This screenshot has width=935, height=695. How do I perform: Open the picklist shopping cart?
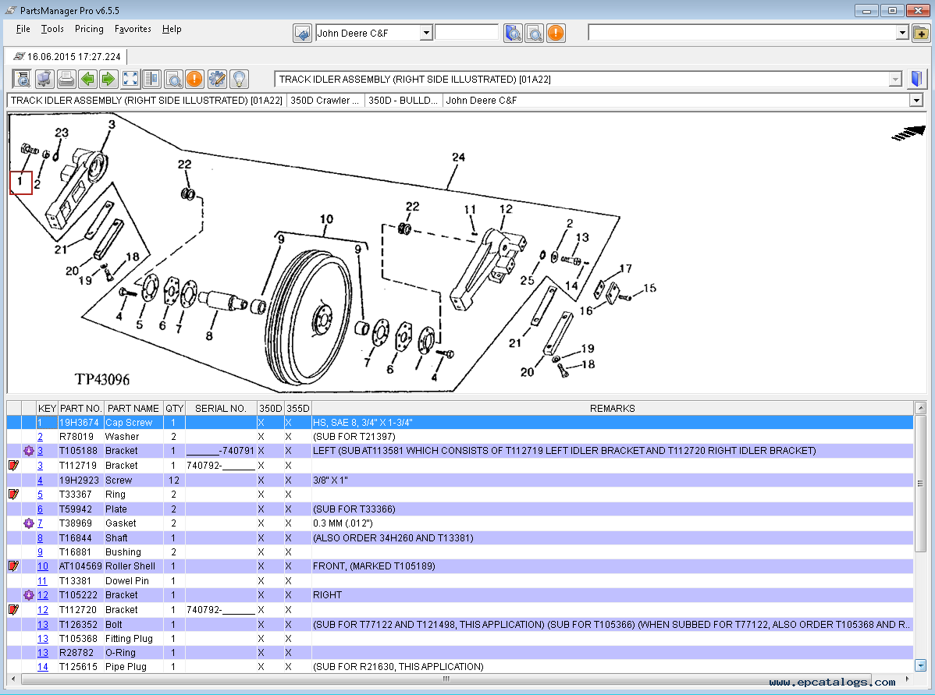coord(44,78)
